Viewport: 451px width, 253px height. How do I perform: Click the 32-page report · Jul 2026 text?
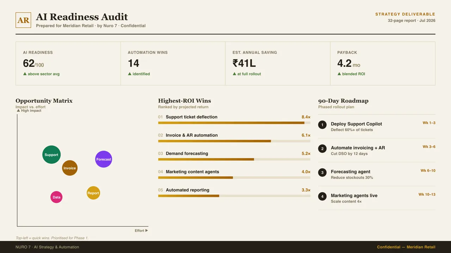pyautogui.click(x=412, y=21)
